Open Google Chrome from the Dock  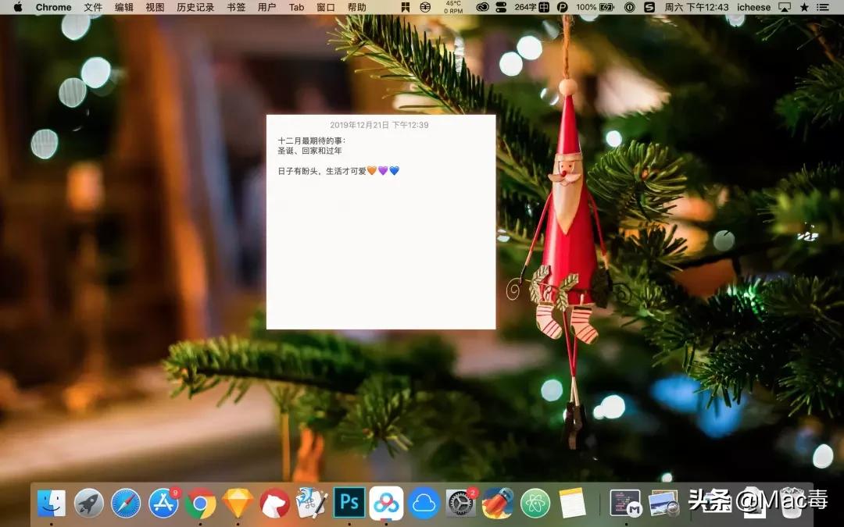pos(202,504)
